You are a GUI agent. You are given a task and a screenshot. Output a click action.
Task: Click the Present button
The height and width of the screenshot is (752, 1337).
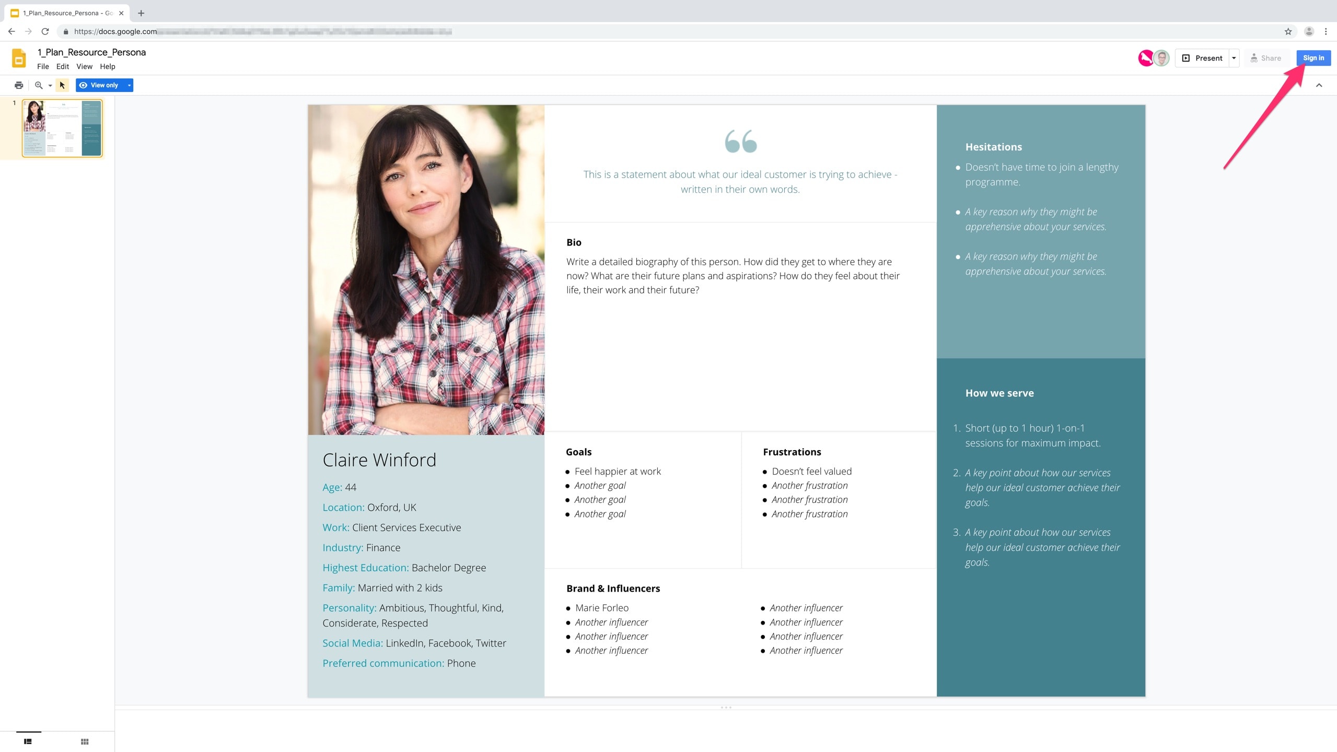[1202, 58]
